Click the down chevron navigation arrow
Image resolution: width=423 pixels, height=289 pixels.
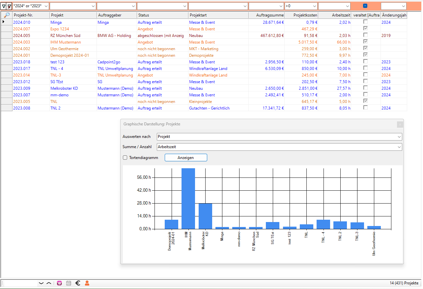pyautogui.click(x=41, y=283)
